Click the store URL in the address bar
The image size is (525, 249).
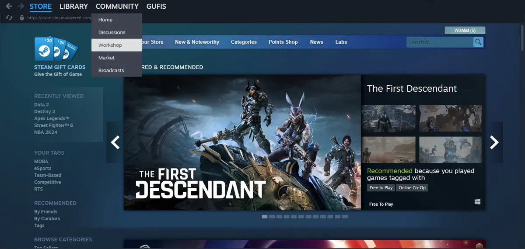tap(59, 18)
